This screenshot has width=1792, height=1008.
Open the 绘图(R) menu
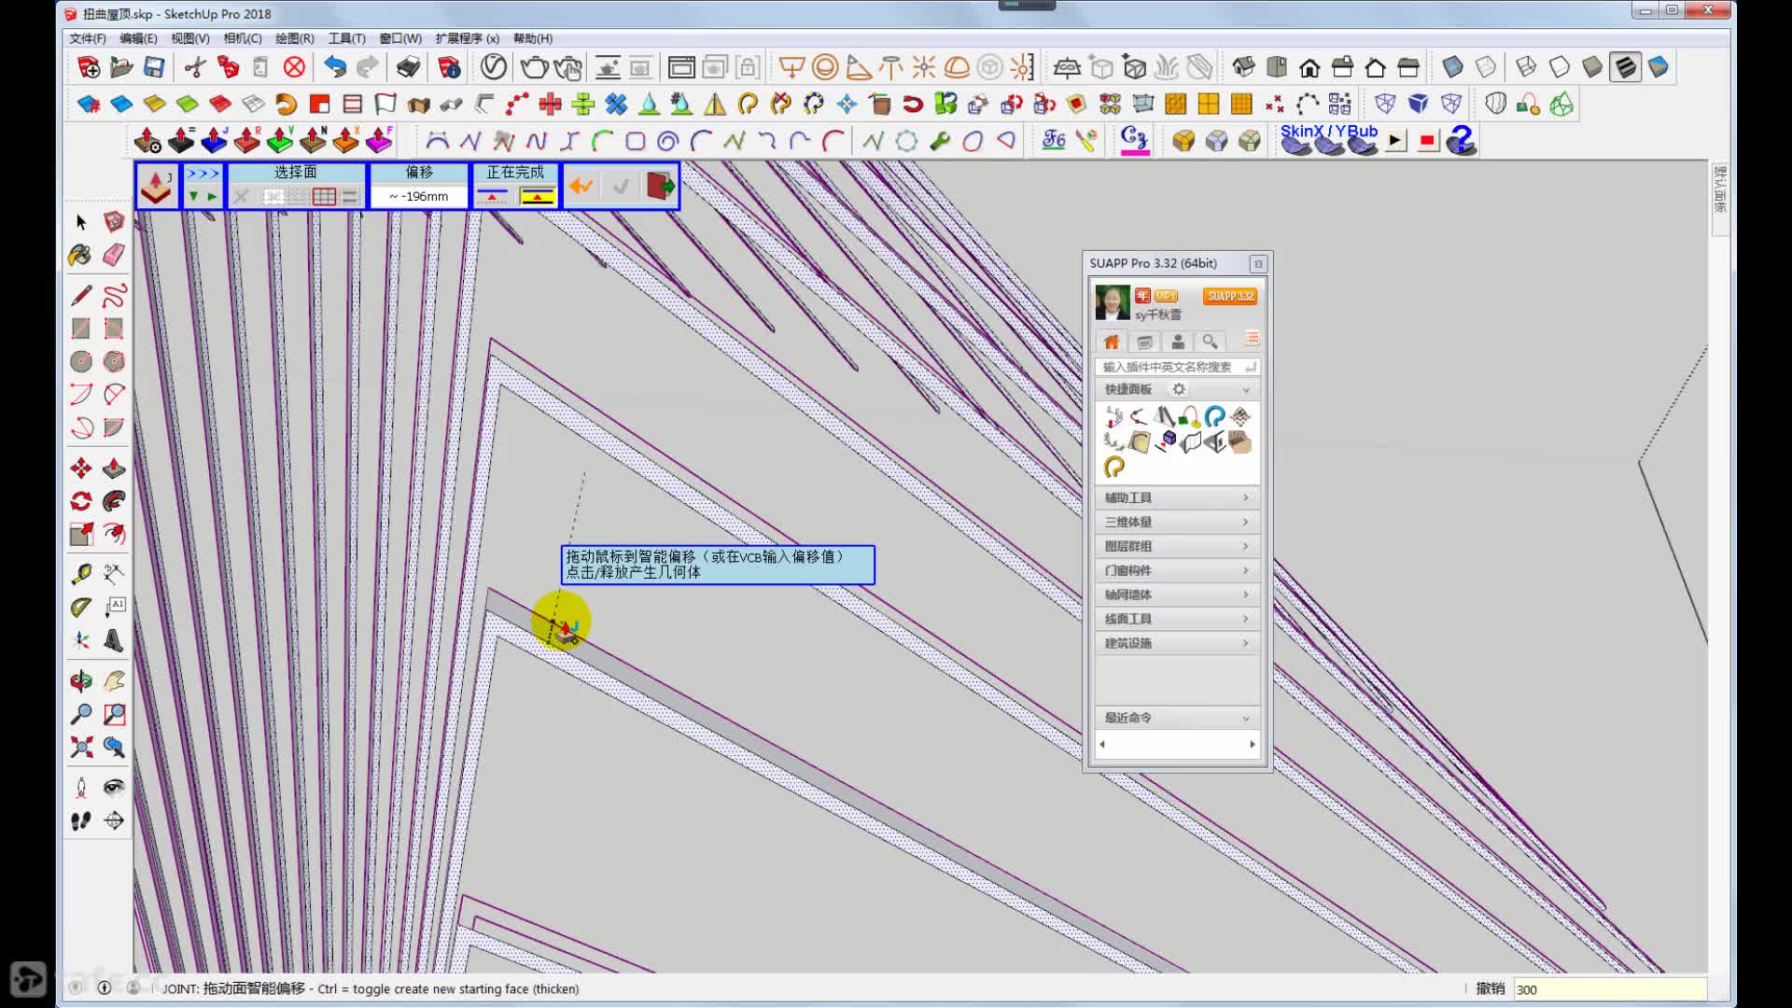(x=295, y=38)
